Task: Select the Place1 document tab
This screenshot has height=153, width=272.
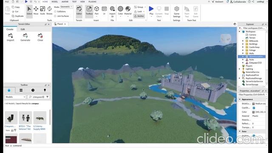Action: click(x=60, y=24)
